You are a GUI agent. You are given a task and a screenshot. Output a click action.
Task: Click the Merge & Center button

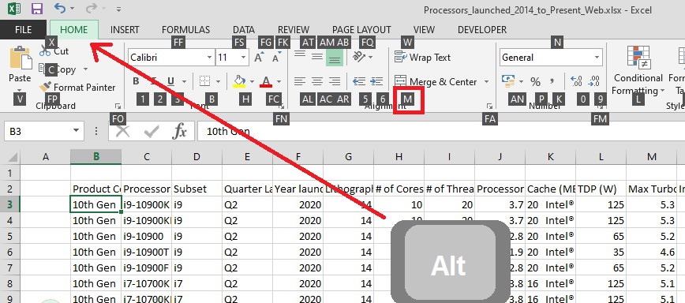point(436,81)
